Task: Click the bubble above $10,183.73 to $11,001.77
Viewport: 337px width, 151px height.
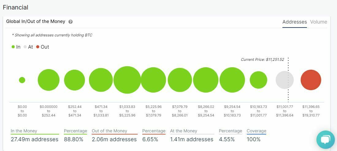Action: [x=258, y=80]
